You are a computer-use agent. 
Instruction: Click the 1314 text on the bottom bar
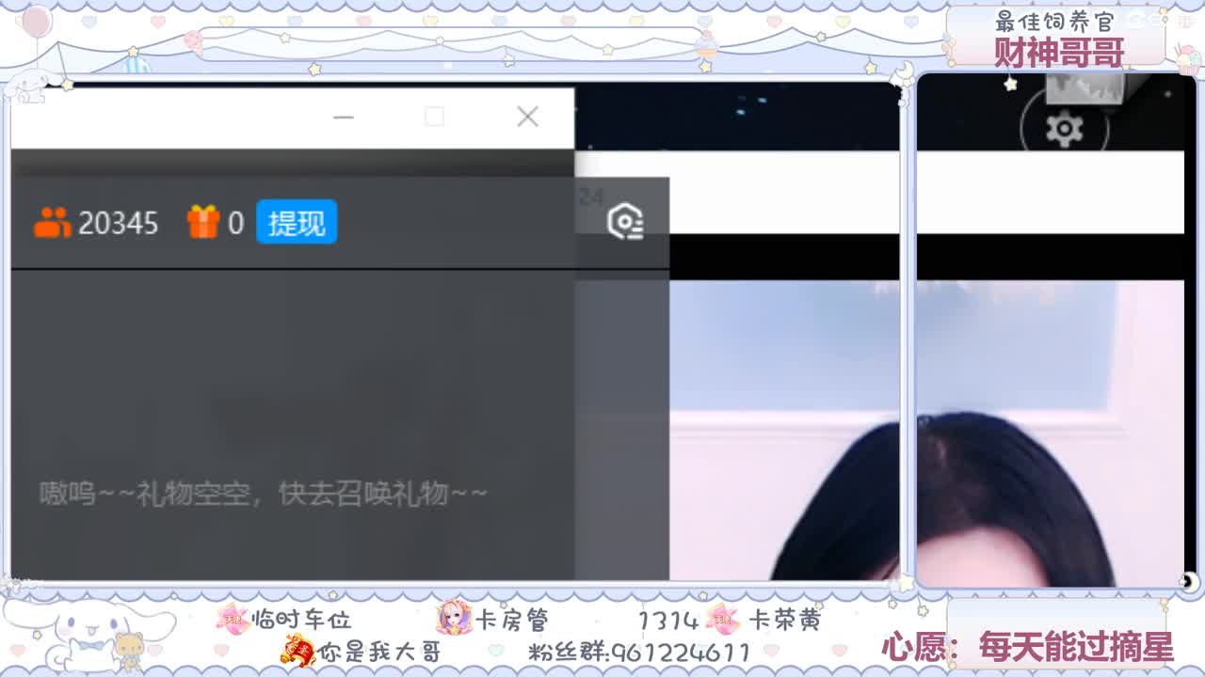coord(670,620)
